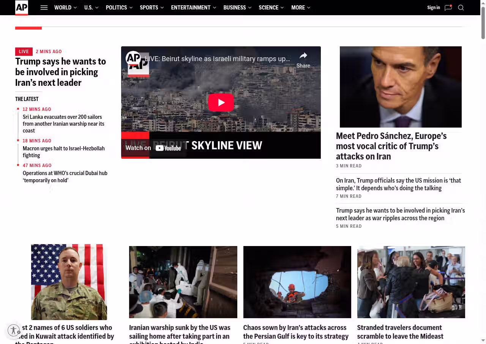Image resolution: width=486 pixels, height=344 pixels.
Task: Expand the World dropdown menu
Action: [65, 8]
